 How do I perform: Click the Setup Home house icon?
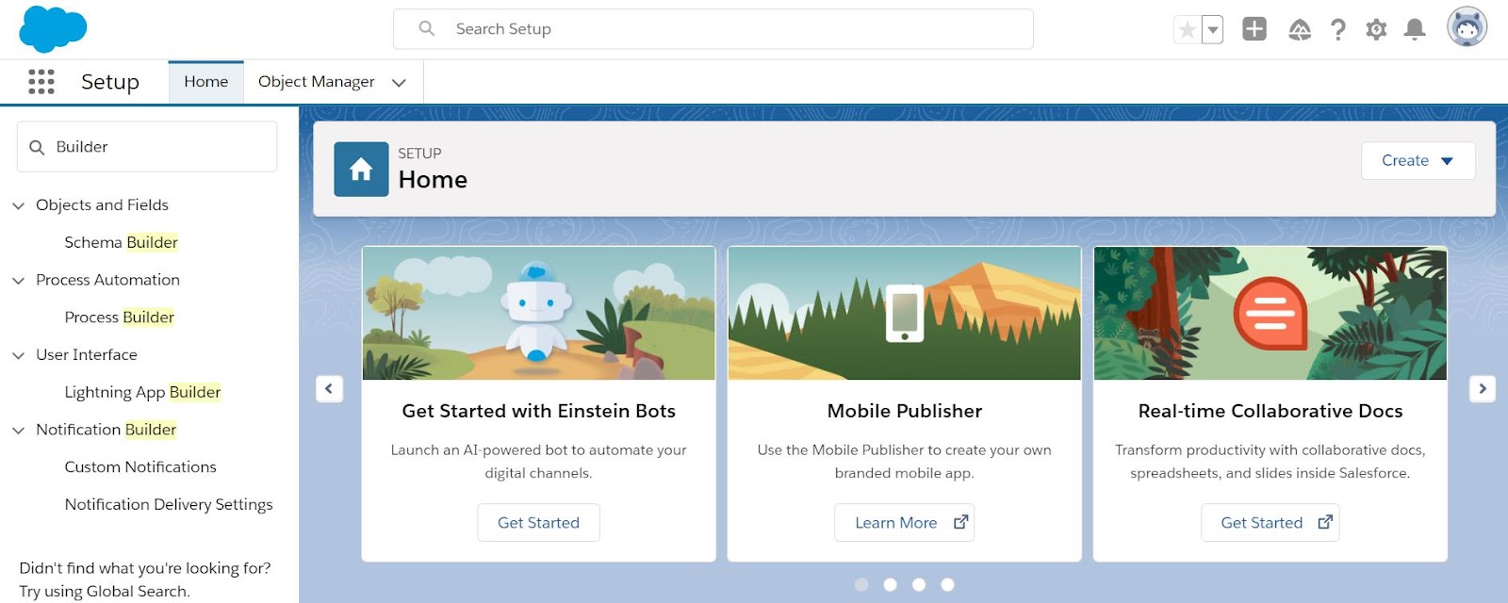point(361,170)
